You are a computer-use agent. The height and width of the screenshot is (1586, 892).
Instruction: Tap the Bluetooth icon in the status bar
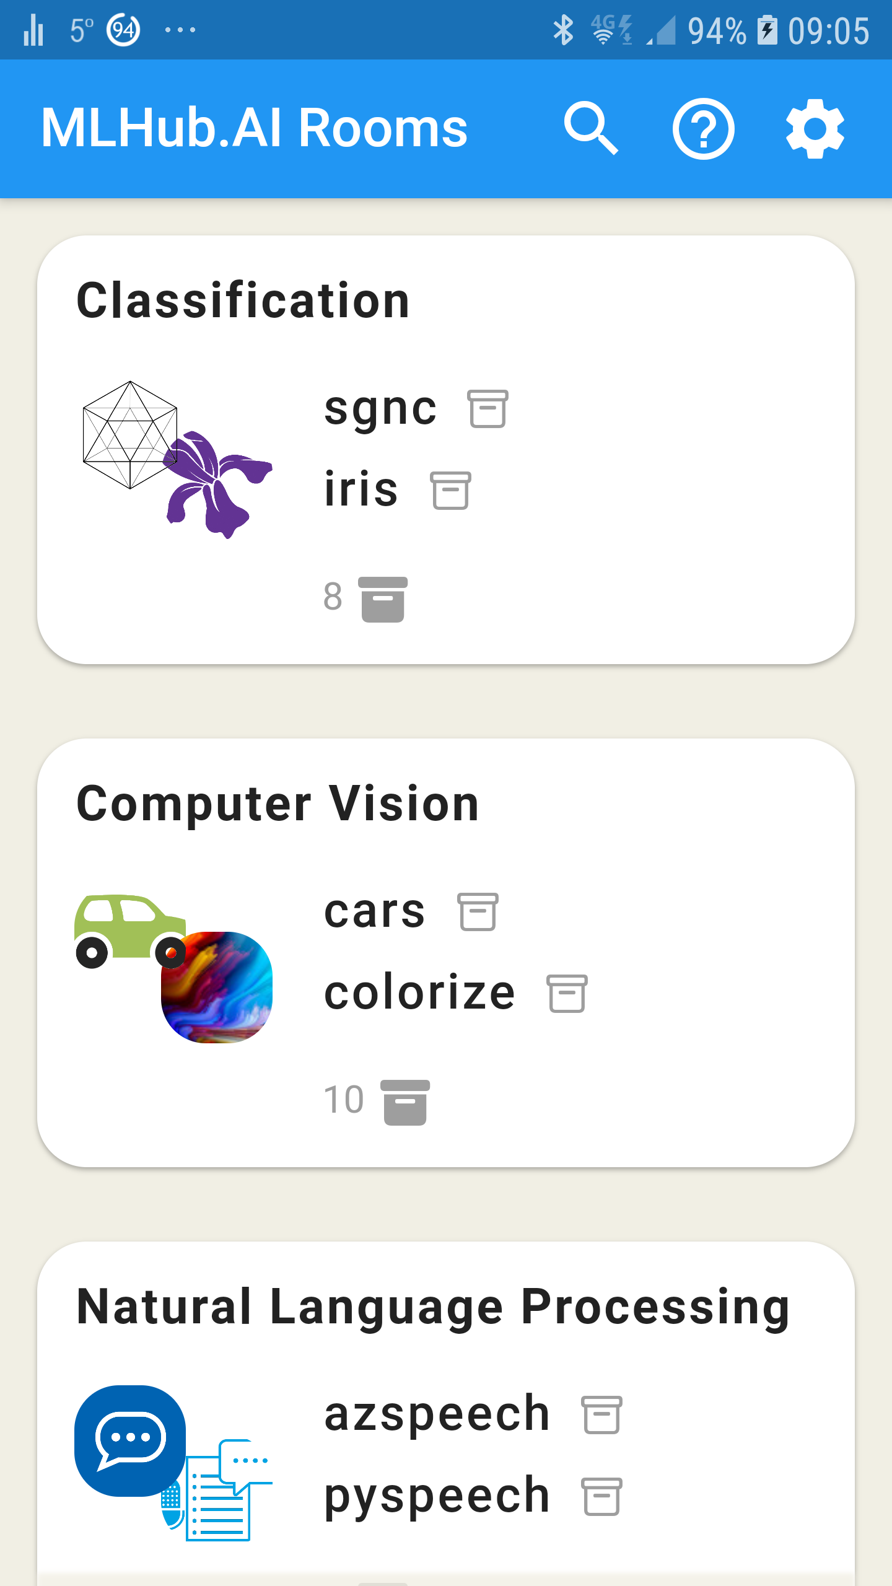(563, 30)
